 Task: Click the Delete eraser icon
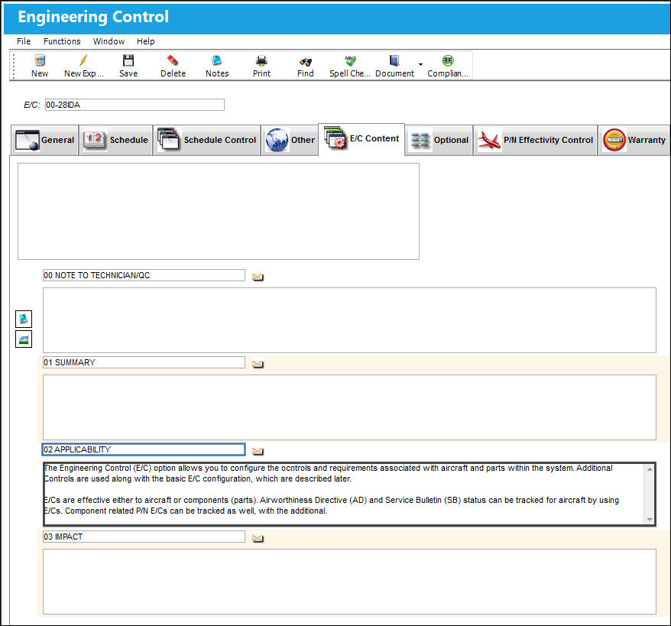point(173,60)
